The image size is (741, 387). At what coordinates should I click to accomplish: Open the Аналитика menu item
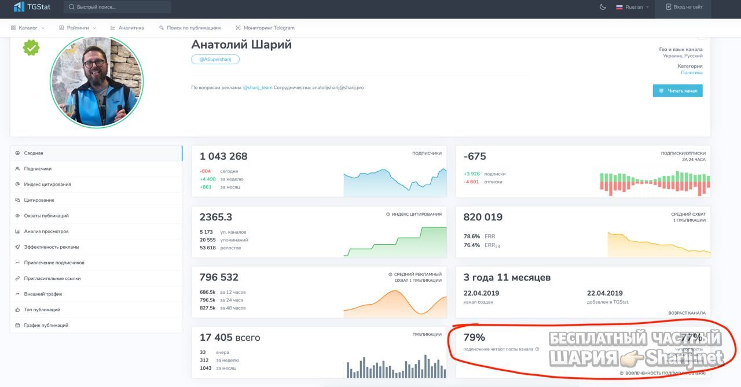coord(127,28)
